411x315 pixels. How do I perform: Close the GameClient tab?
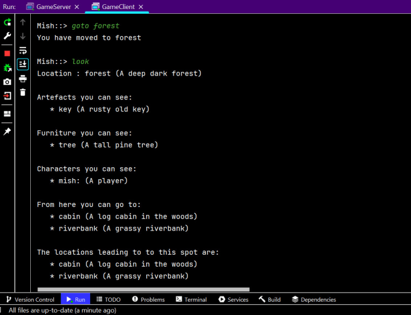[x=141, y=7]
